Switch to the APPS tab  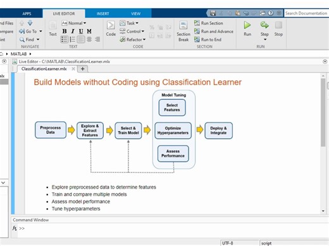[27, 14]
